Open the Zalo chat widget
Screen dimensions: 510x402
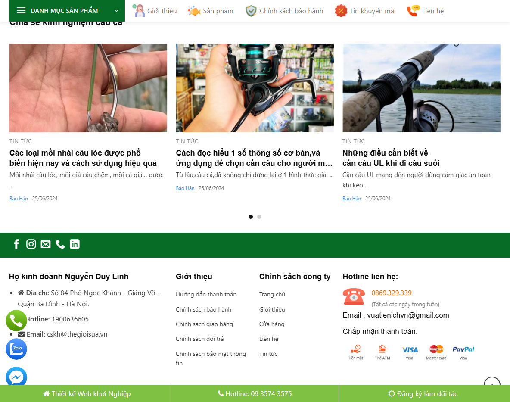(x=16, y=349)
